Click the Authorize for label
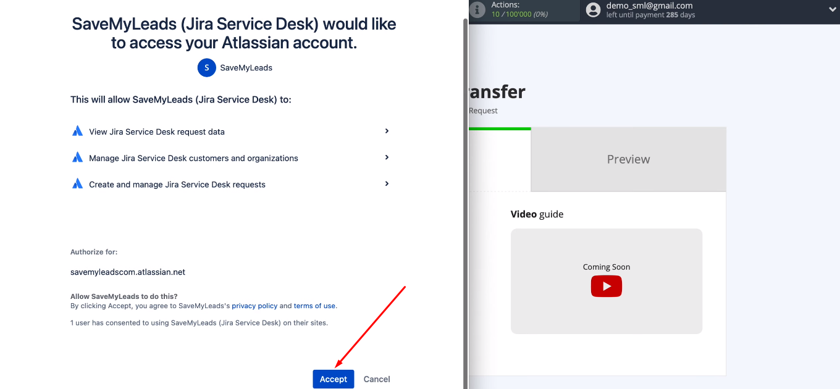Viewport: 840px width, 389px height. [94, 252]
